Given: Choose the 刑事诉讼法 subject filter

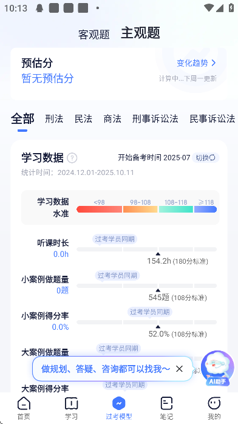Looking at the screenshot, I should (x=155, y=118).
